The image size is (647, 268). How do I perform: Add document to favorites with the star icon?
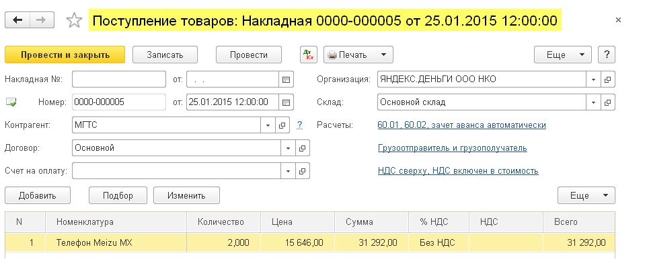(74, 20)
